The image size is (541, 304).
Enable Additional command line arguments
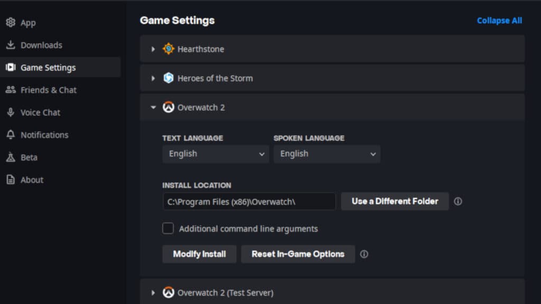pyautogui.click(x=168, y=228)
